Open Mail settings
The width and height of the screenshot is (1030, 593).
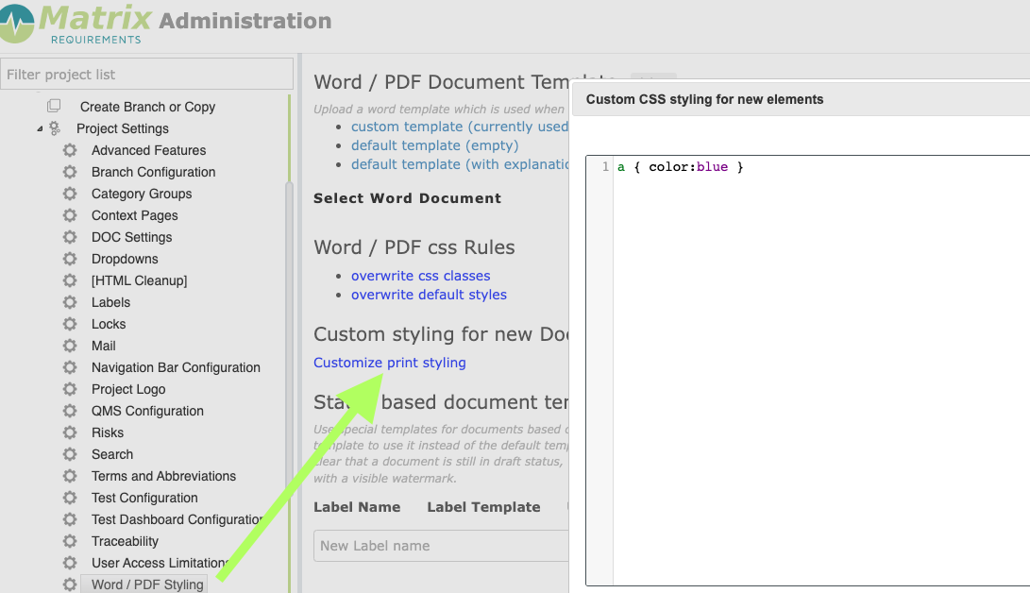pyautogui.click(x=103, y=345)
